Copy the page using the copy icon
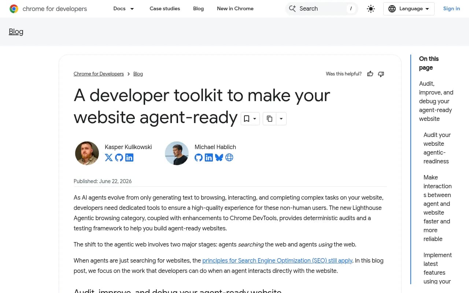469x293 pixels. pyautogui.click(x=269, y=119)
